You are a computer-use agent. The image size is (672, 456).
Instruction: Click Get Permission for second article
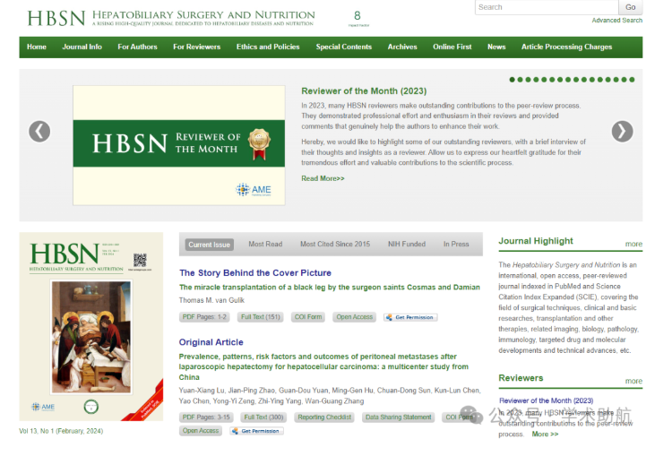point(257,431)
